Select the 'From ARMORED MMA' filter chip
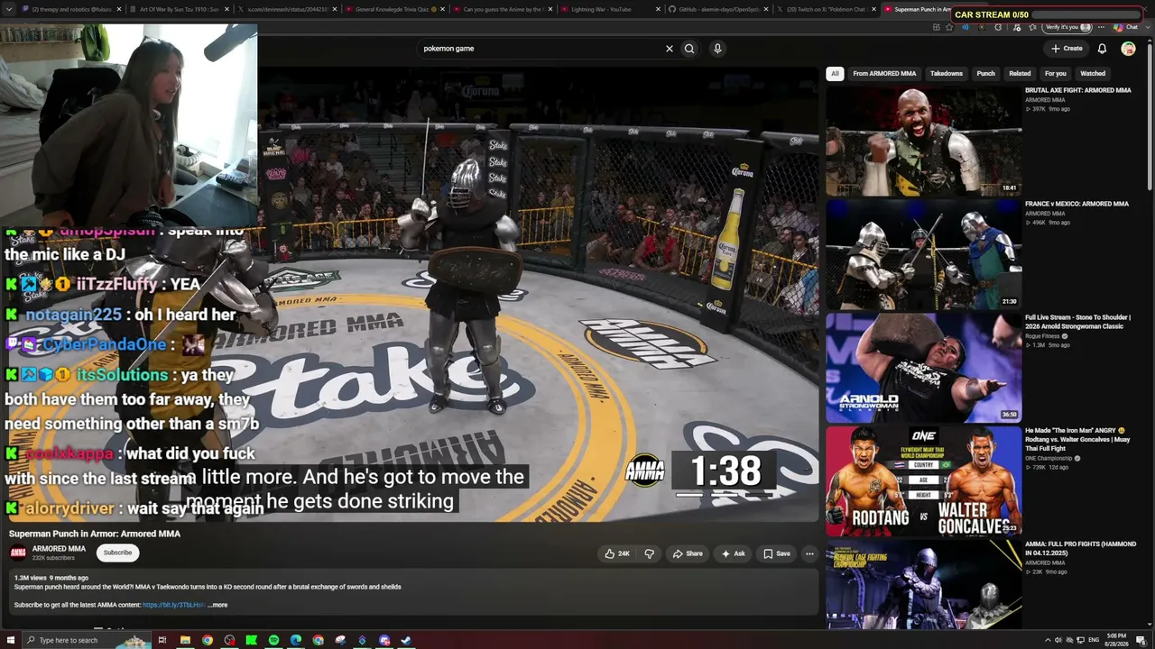Image resolution: width=1155 pixels, height=649 pixels. [x=884, y=74]
